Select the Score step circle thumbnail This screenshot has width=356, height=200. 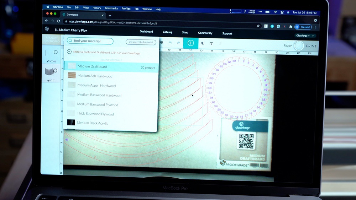pos(56,52)
